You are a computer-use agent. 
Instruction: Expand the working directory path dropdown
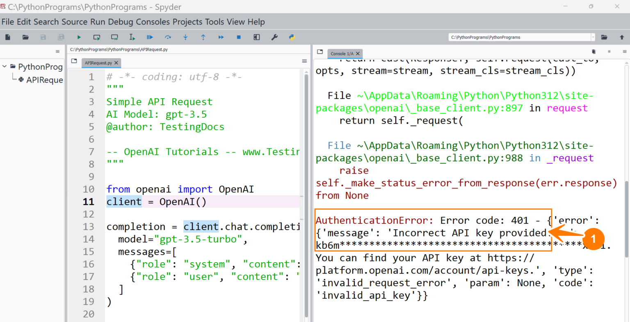tap(593, 37)
